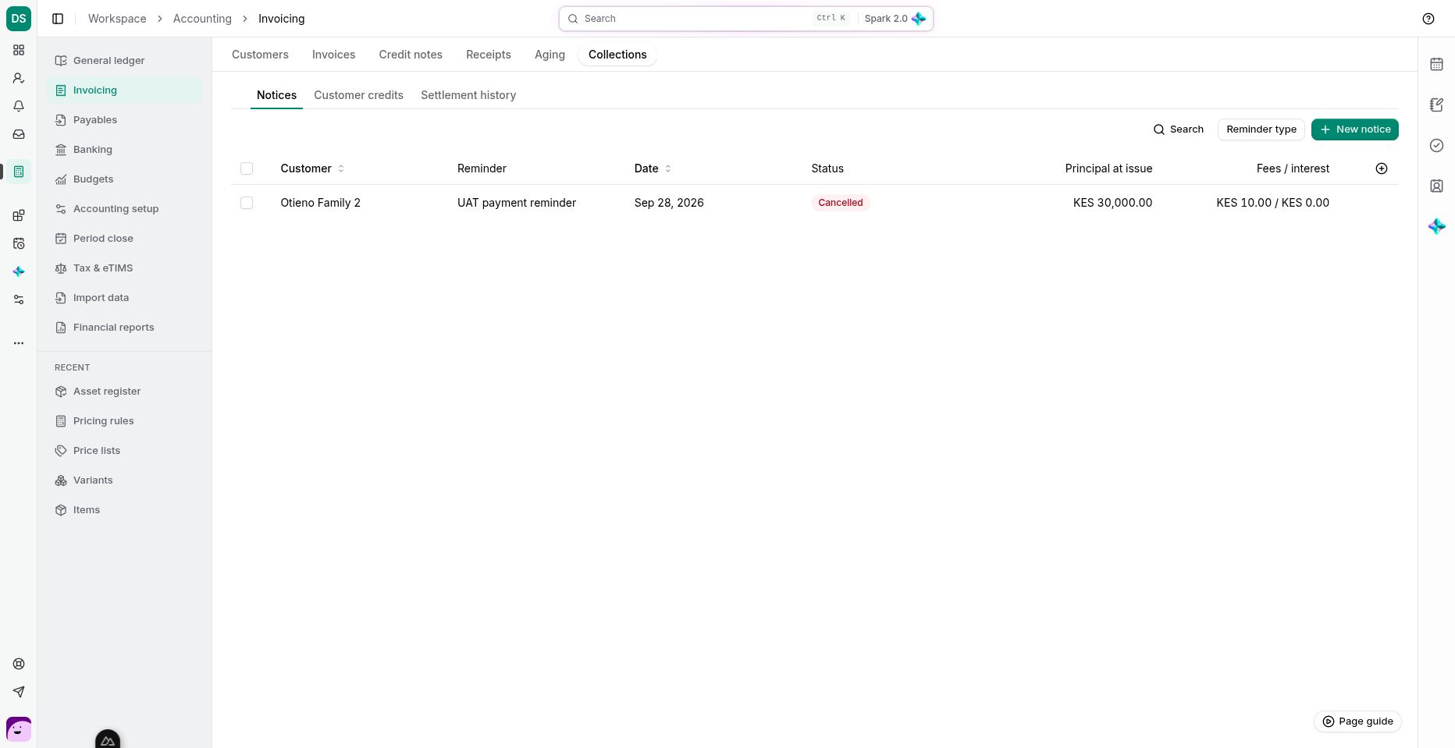Open the inbox tray icon

19,134
